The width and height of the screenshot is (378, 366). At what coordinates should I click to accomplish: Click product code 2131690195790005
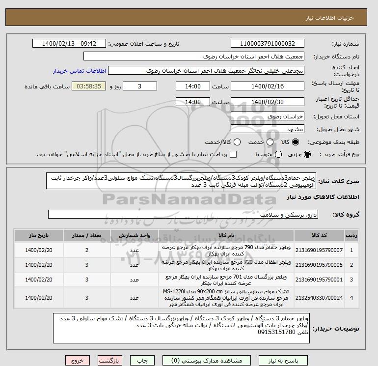319,265
